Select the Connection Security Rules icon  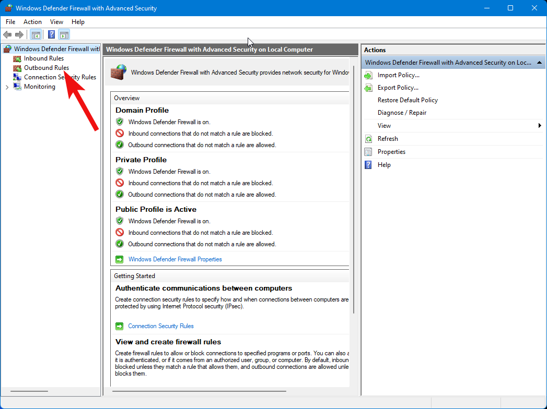pyautogui.click(x=17, y=77)
